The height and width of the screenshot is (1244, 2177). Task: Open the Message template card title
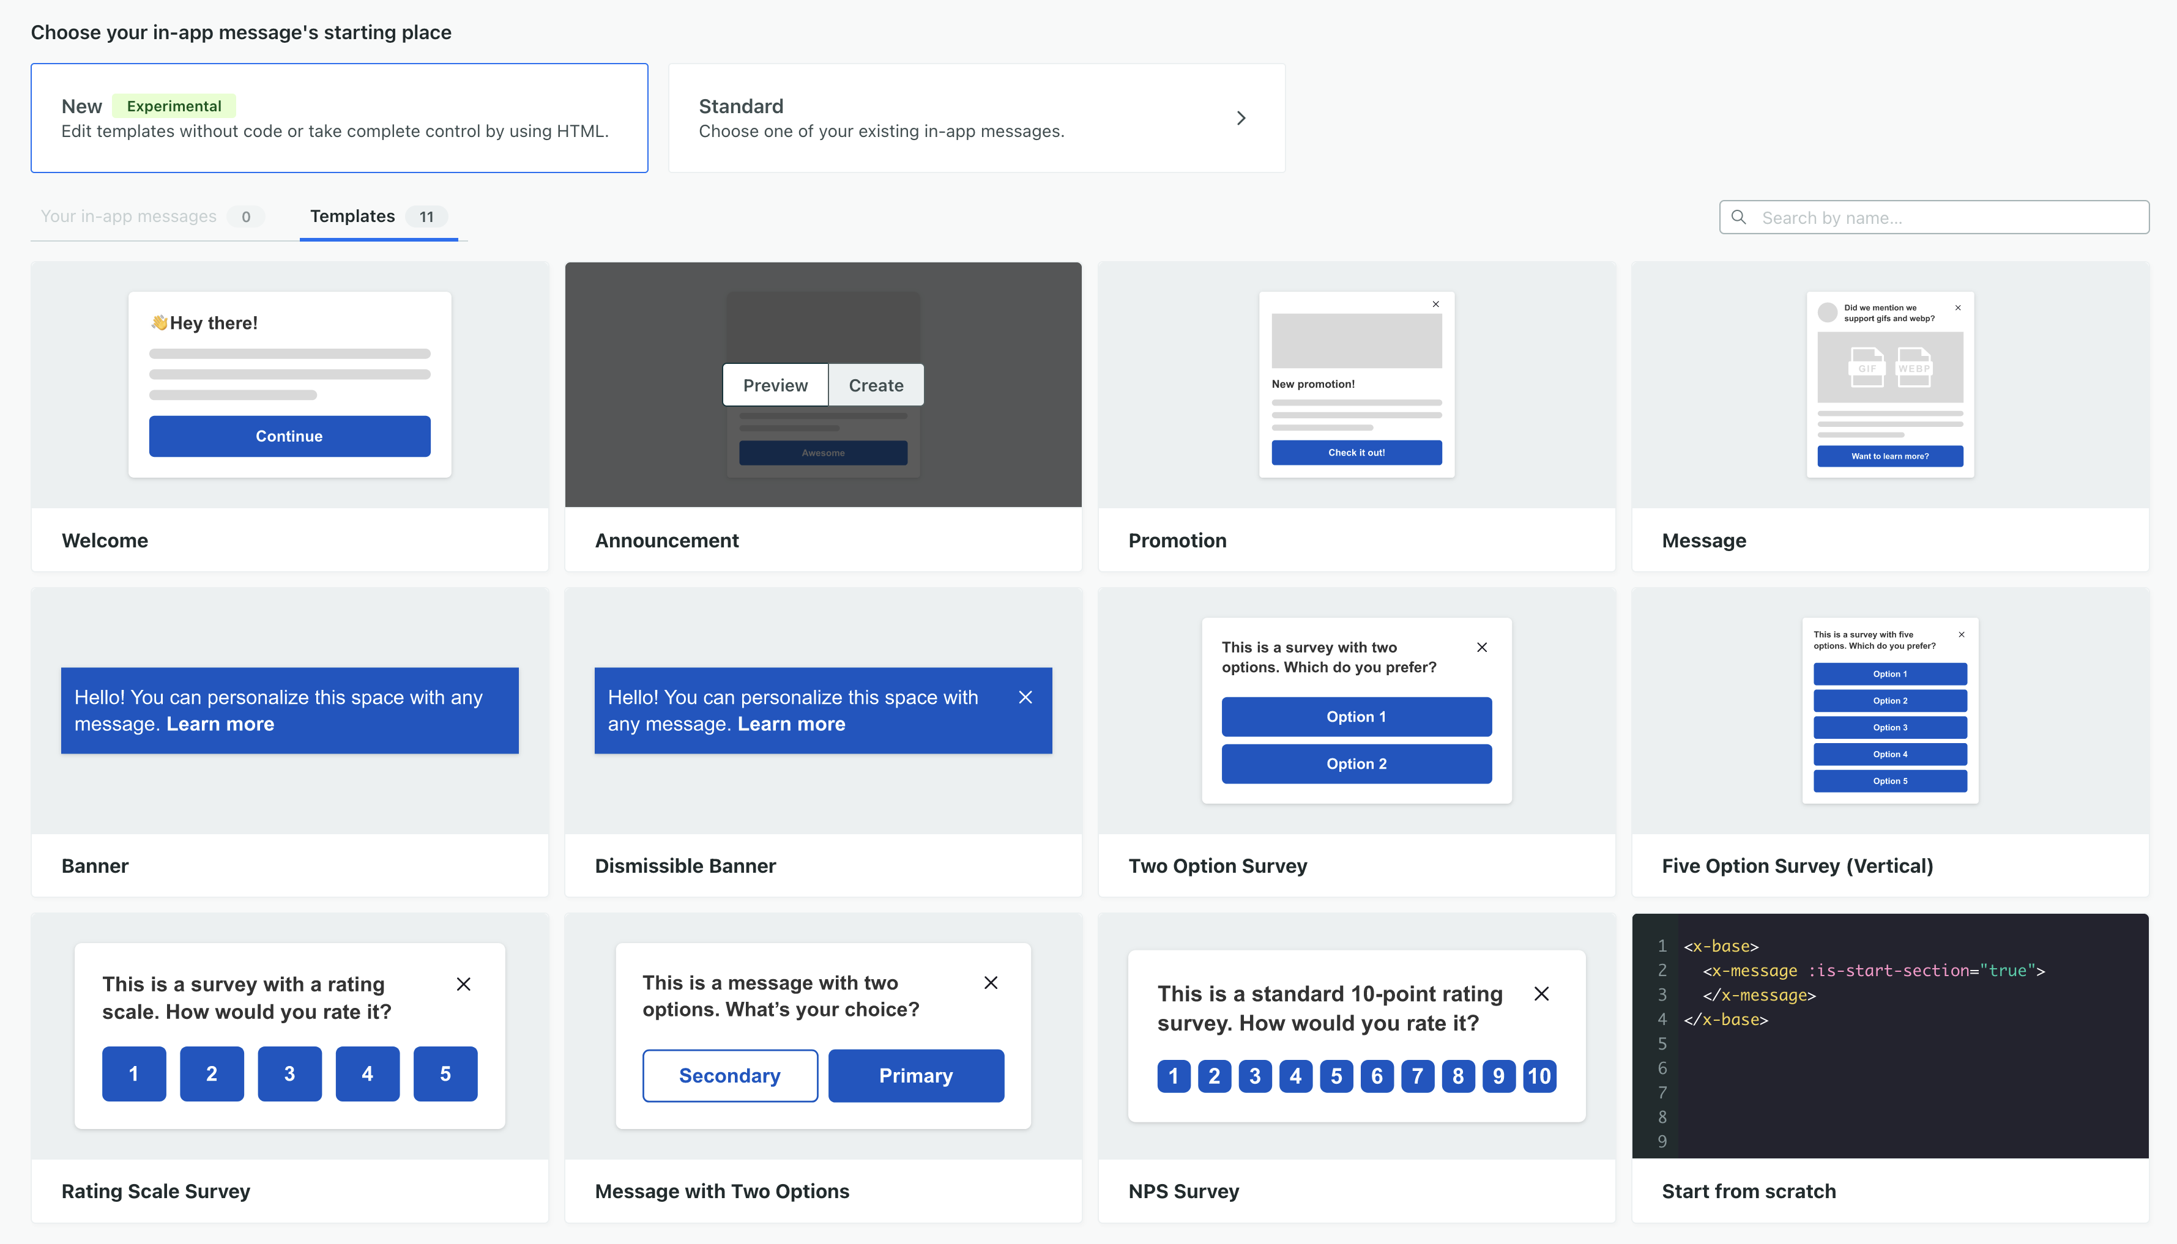[x=1703, y=541]
